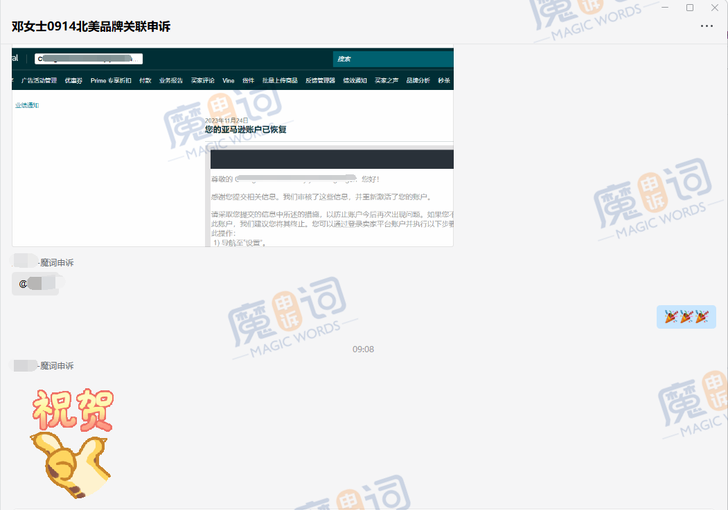728x510 pixels.
Task: Minimize the chat window
Action: click(665, 8)
